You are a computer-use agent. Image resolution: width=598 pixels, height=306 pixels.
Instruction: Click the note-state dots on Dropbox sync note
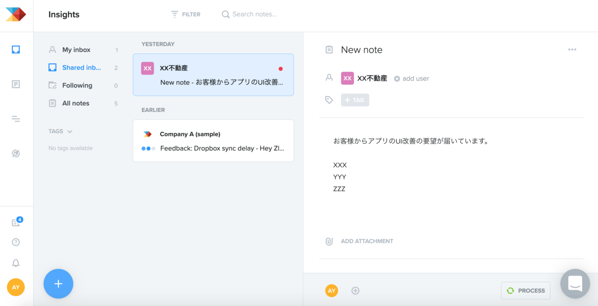tap(149, 149)
